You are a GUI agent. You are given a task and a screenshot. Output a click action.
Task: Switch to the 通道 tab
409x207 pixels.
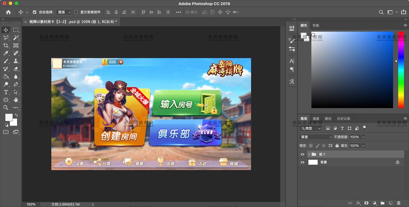pyautogui.click(x=316, y=119)
